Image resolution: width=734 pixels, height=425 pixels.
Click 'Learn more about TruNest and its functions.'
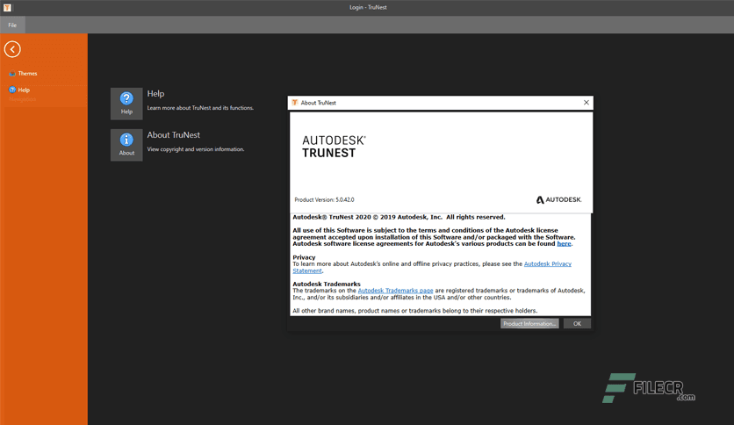[200, 108]
